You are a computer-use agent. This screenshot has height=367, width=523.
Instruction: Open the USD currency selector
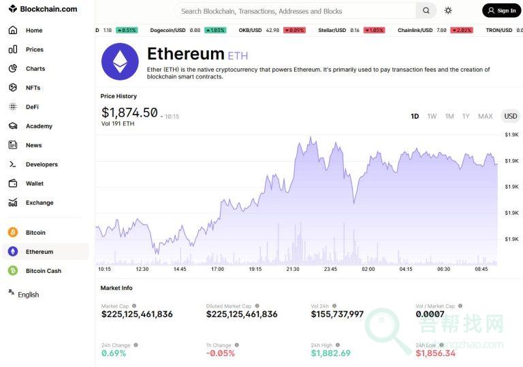coord(510,117)
